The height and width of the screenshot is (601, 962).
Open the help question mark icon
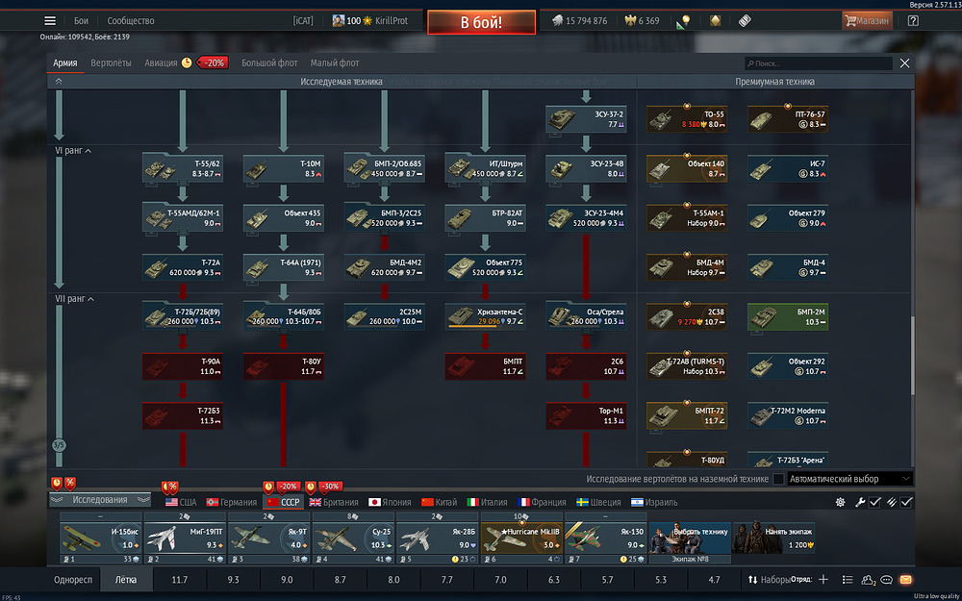[x=913, y=21]
